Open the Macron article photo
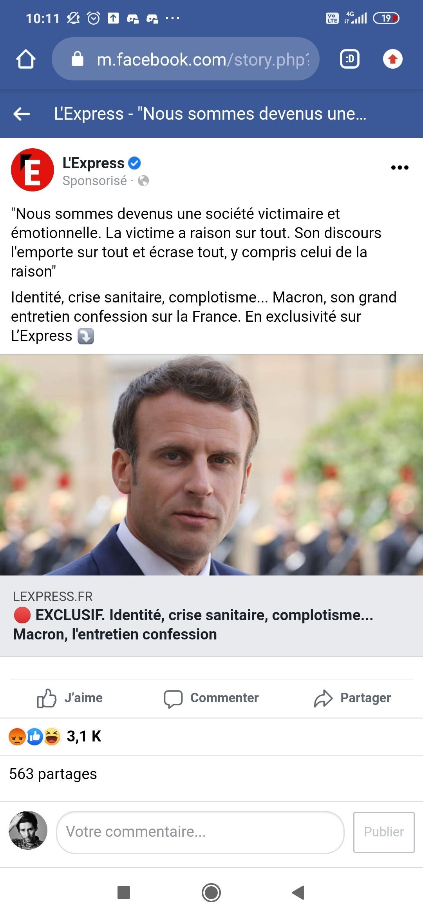The height and width of the screenshot is (918, 423). click(x=211, y=465)
